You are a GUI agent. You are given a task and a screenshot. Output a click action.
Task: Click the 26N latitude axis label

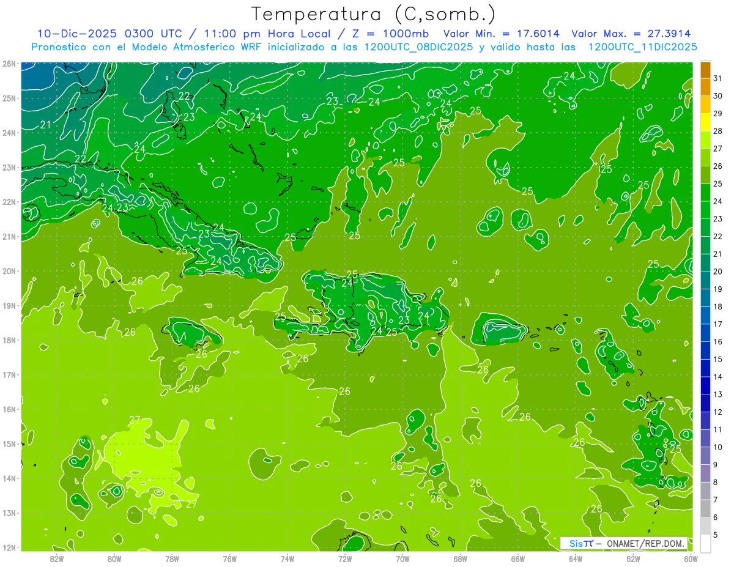click(9, 64)
